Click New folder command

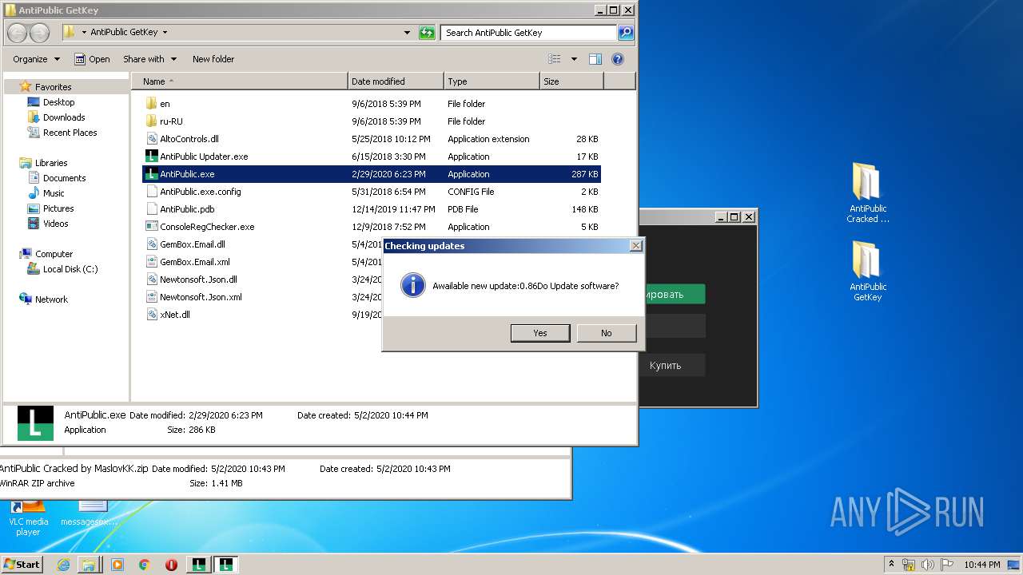[x=213, y=59]
